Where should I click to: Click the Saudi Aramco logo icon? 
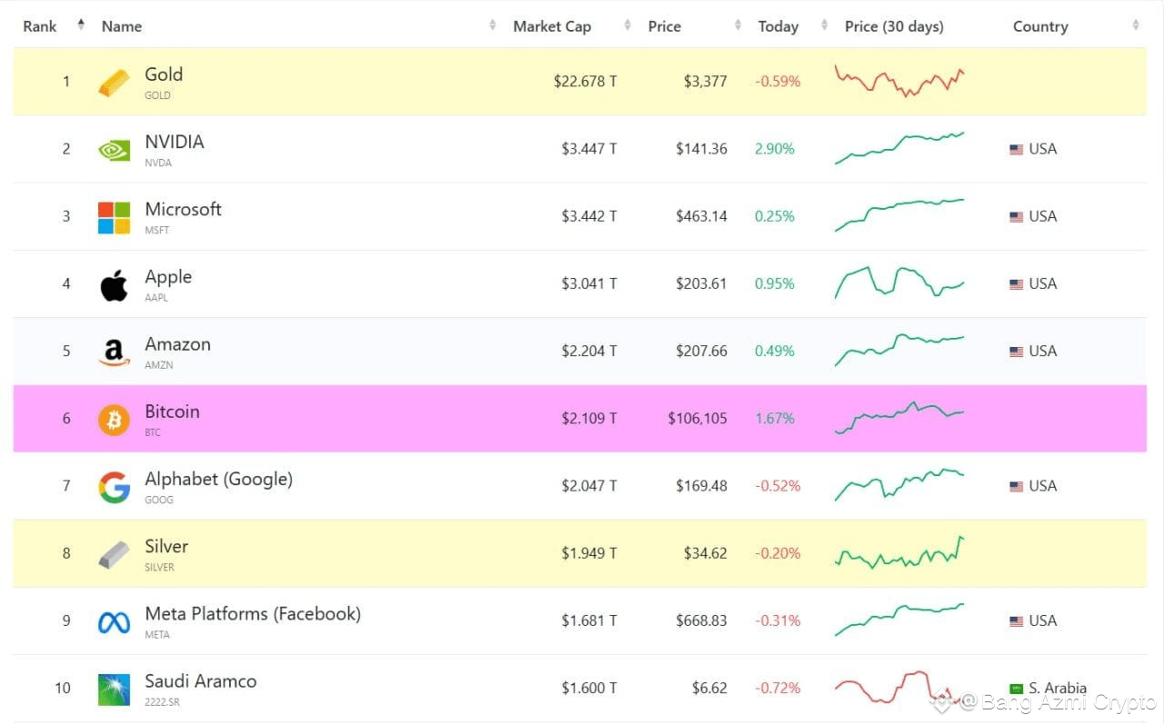point(114,689)
